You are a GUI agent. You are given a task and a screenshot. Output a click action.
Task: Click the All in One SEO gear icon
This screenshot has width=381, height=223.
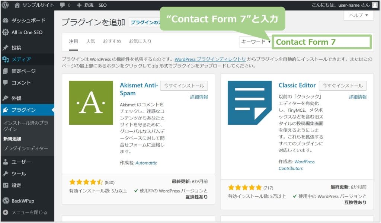[x=6, y=32]
